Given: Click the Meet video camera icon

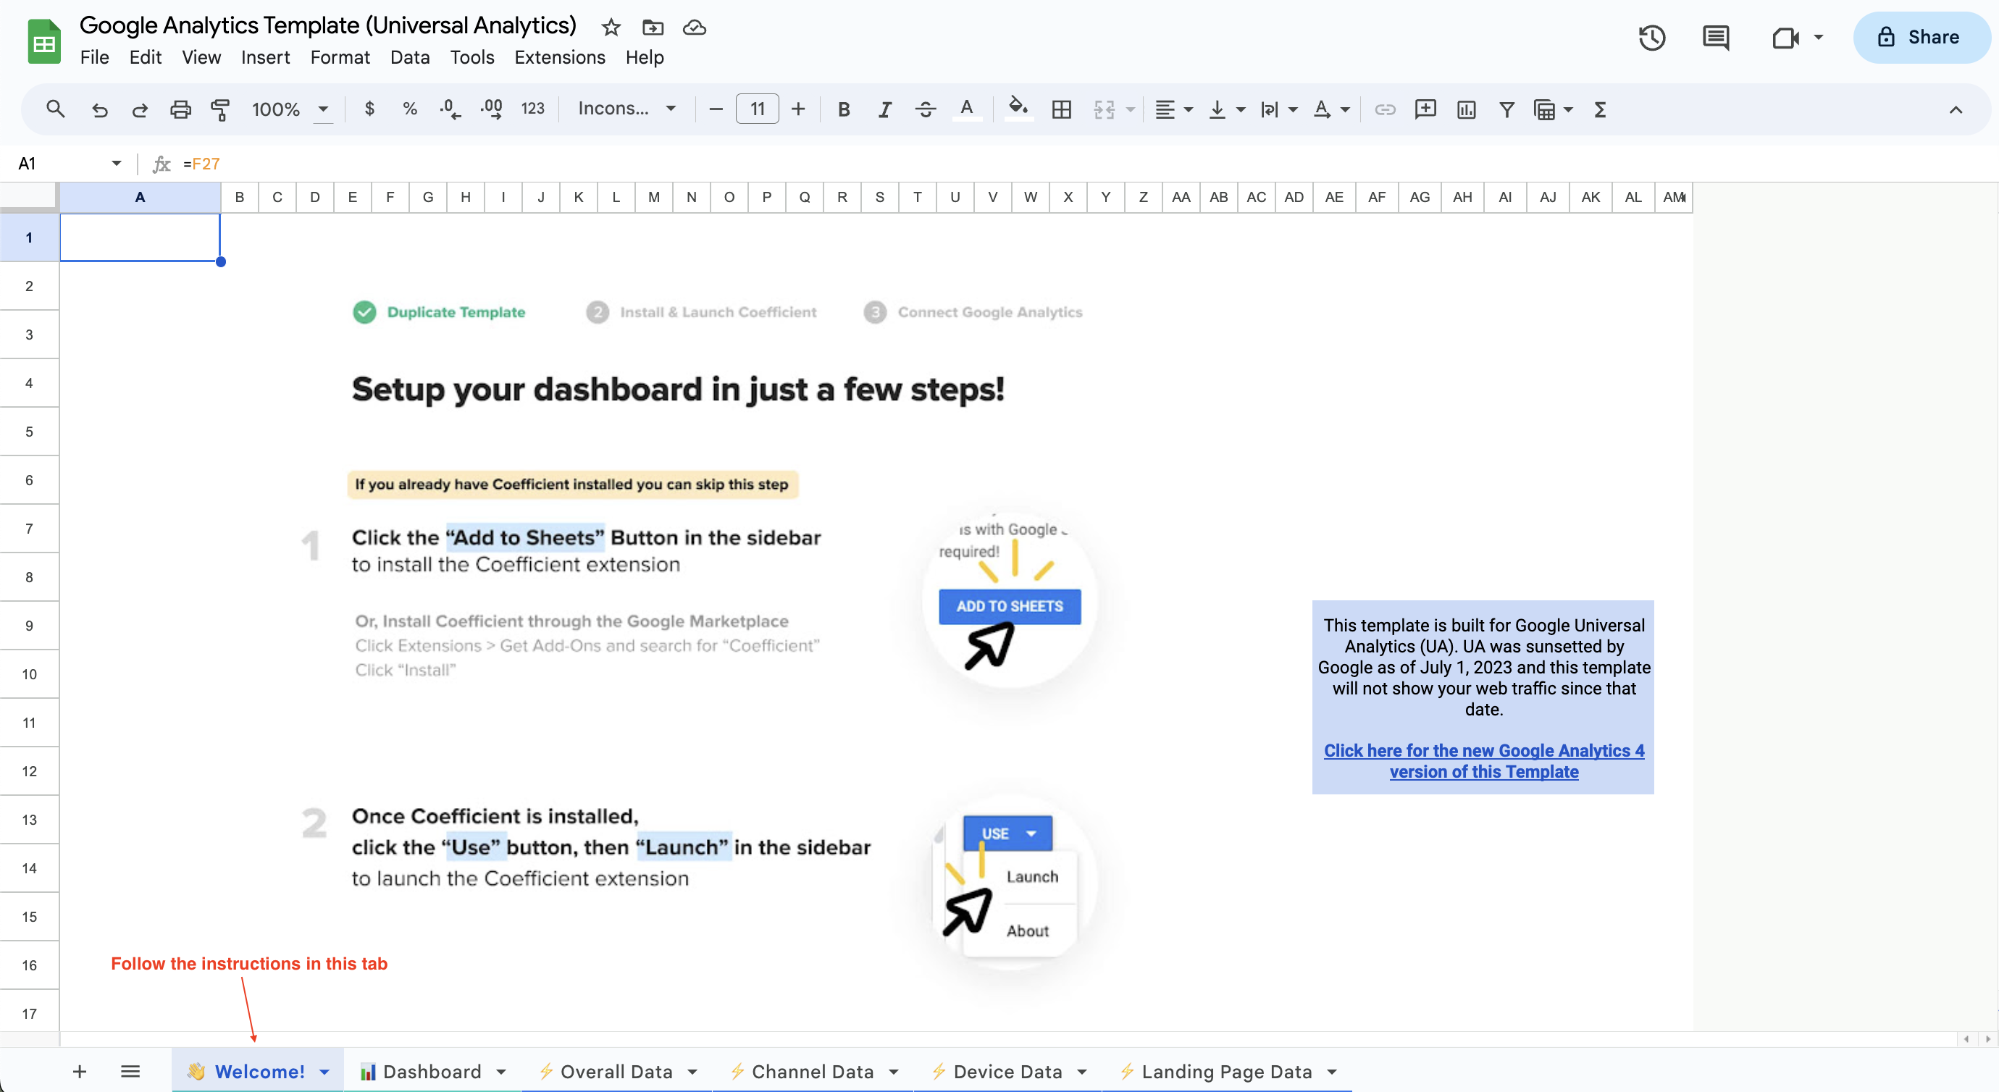Looking at the screenshot, I should [1785, 37].
